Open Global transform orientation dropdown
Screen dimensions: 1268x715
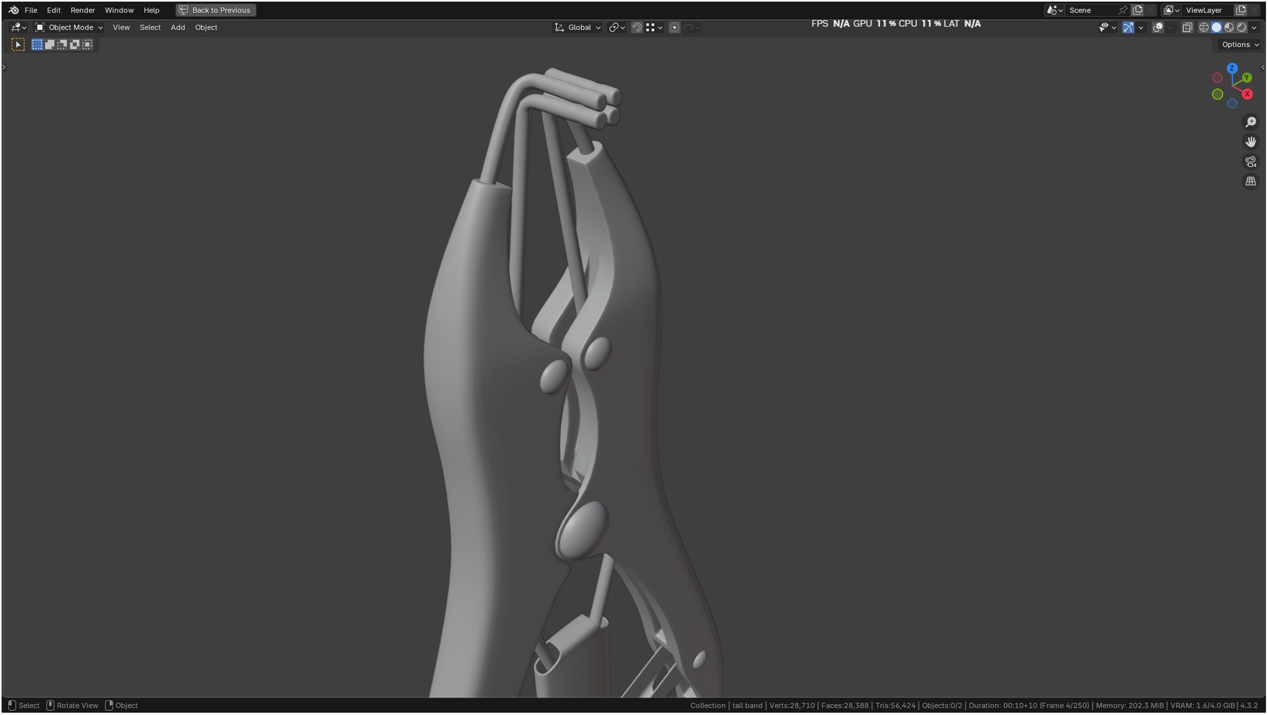[577, 27]
